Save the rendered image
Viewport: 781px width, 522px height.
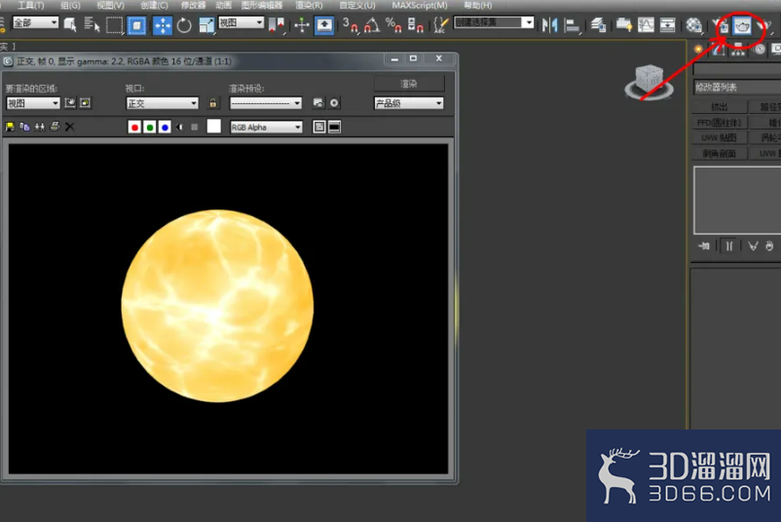pos(10,127)
